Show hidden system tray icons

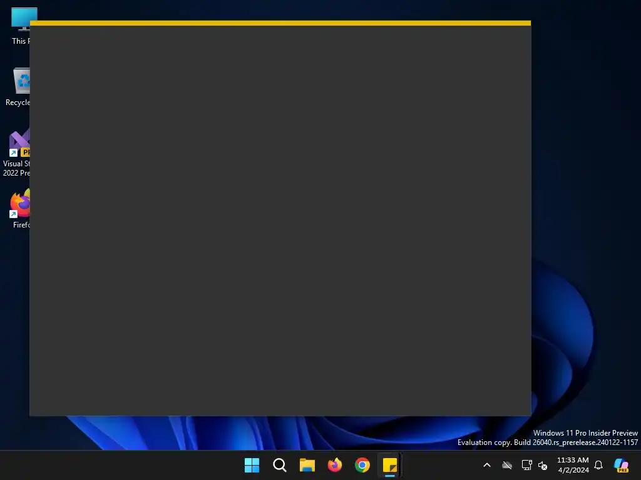[487, 465]
